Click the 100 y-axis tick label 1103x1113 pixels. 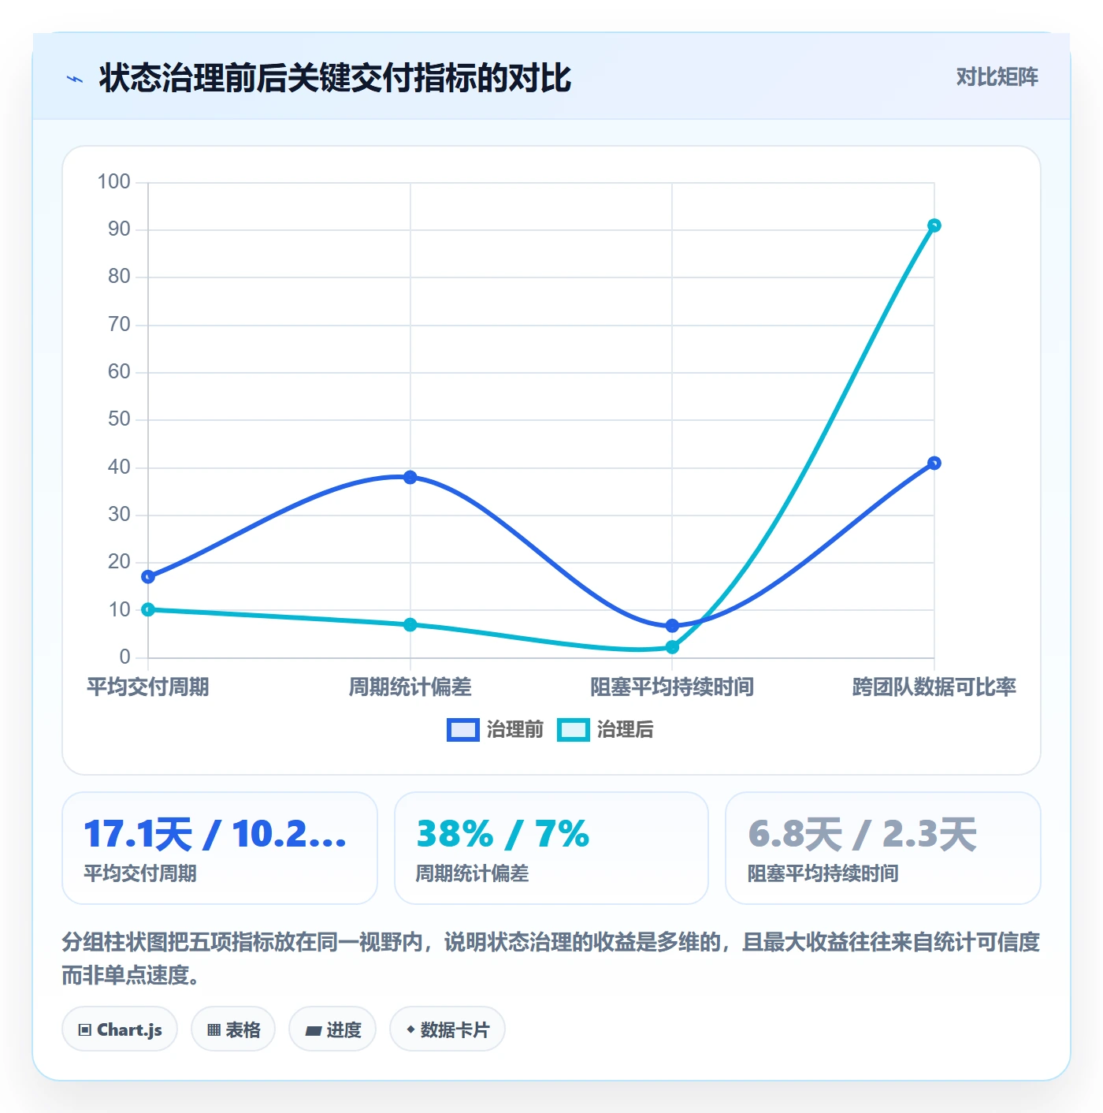[113, 182]
